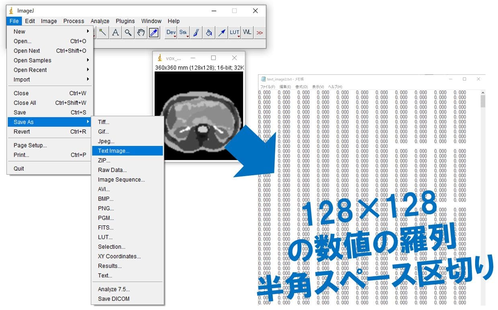
Task: Save as Text Image...
Action: (x=127, y=151)
